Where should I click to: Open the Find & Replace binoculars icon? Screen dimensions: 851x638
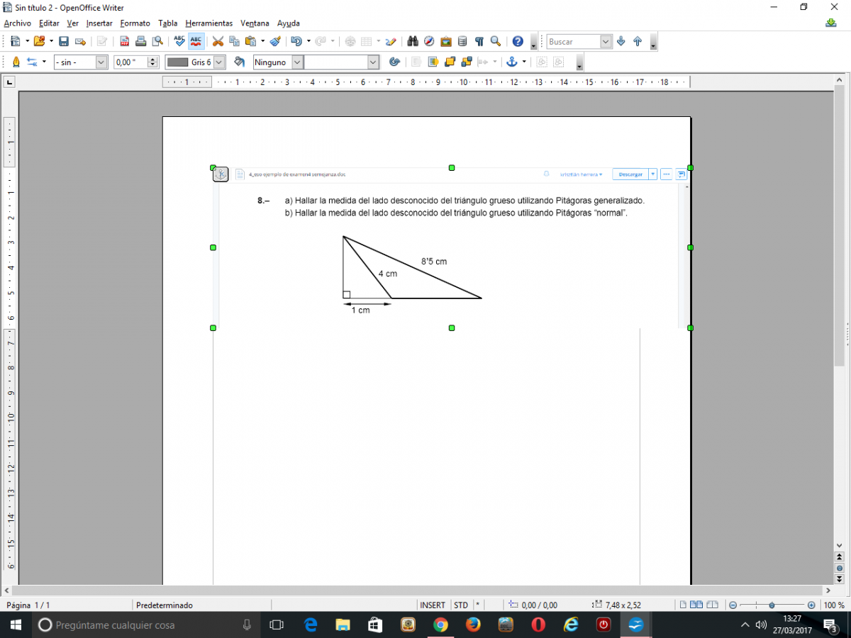tap(413, 42)
